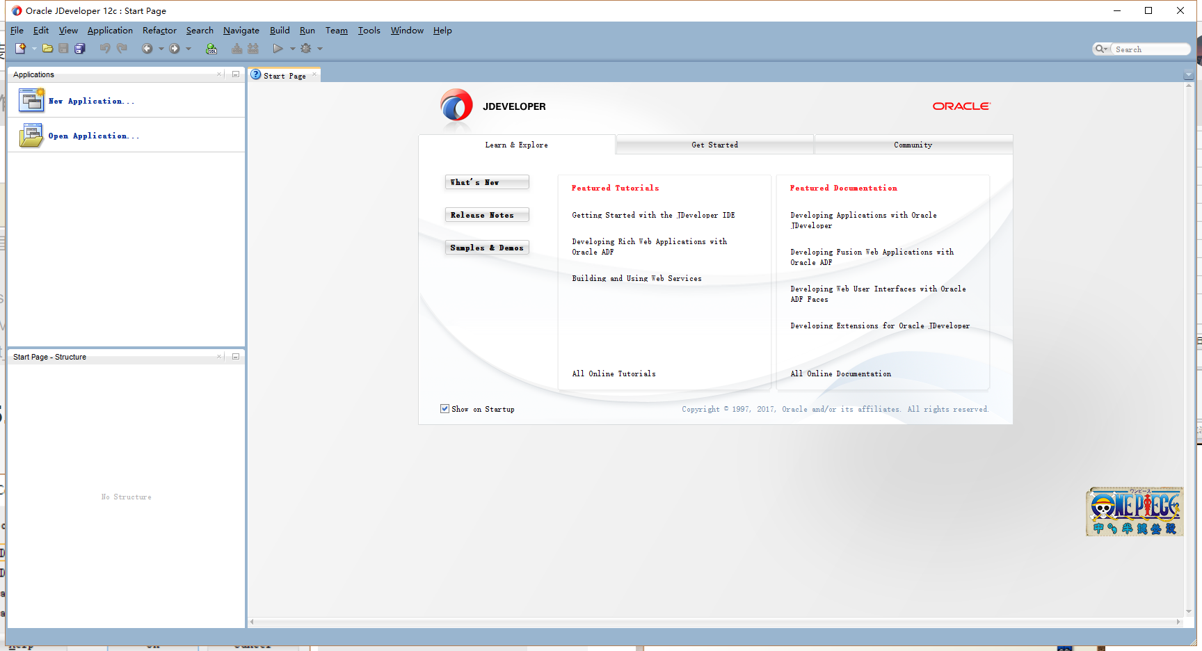
Task: Select the Open file toolbar icon
Action: (47, 48)
